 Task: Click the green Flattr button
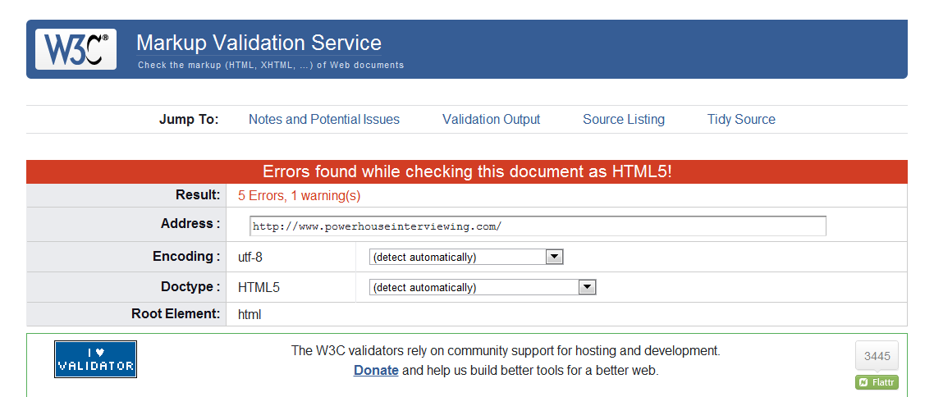(877, 382)
